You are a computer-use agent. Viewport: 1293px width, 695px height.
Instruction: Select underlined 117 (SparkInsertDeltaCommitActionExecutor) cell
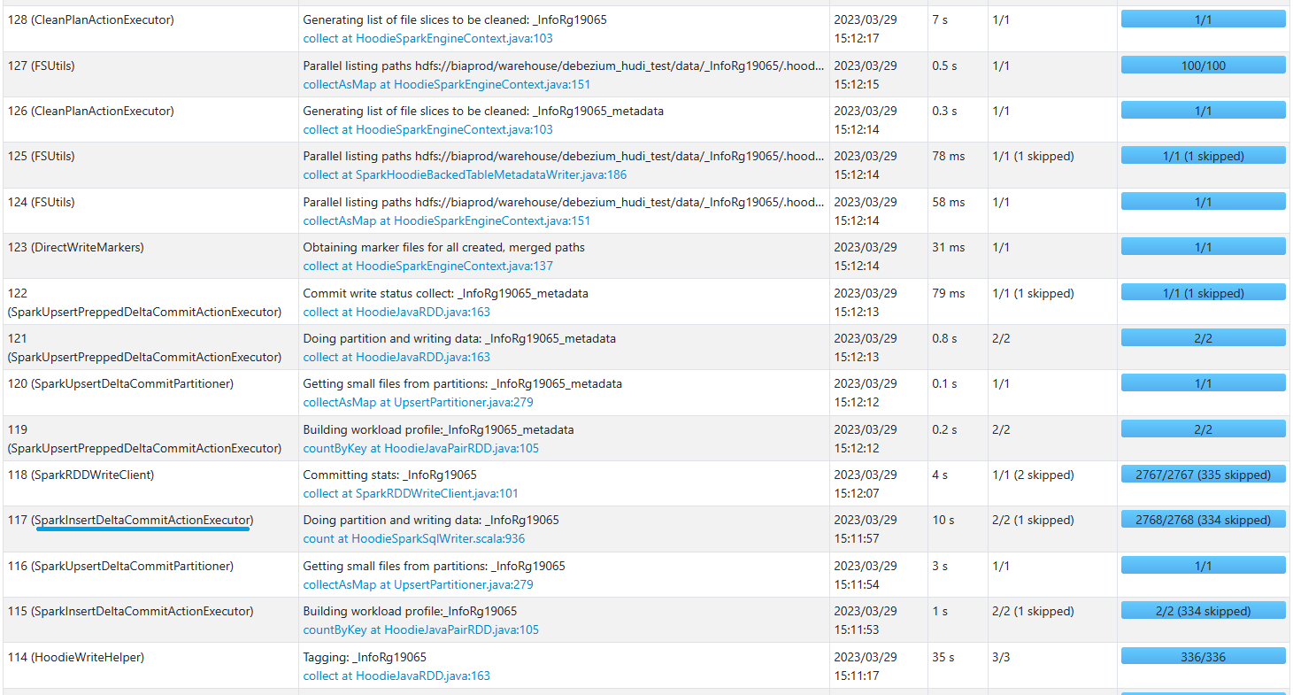pyautogui.click(x=150, y=529)
